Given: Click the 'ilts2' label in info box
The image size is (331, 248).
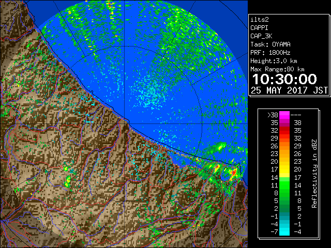Looking at the screenshot, I should [x=260, y=20].
